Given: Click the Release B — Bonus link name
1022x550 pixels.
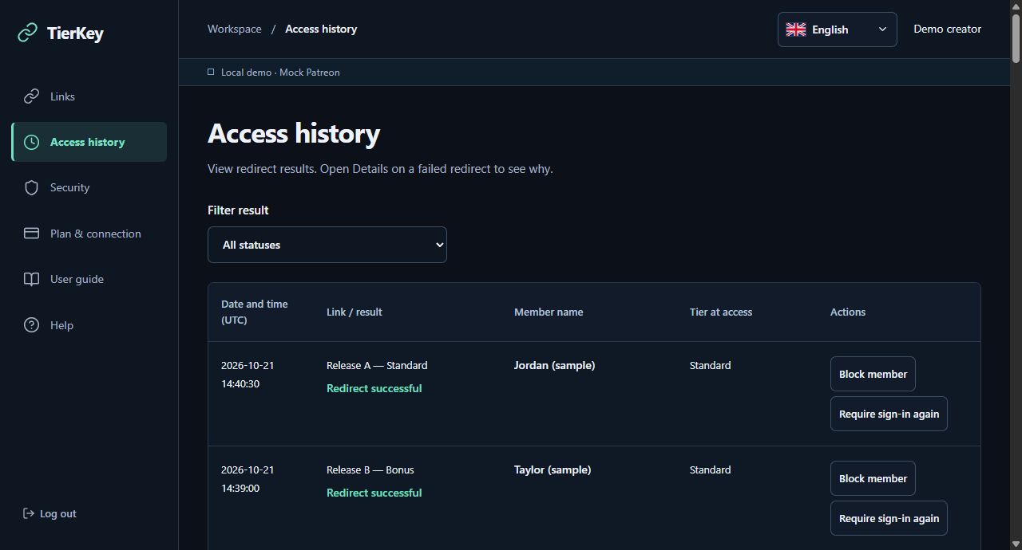Looking at the screenshot, I should (x=370, y=469).
